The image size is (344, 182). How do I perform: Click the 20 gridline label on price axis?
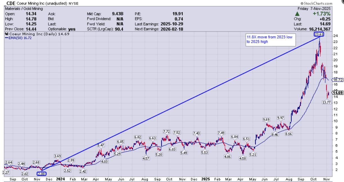(335, 60)
